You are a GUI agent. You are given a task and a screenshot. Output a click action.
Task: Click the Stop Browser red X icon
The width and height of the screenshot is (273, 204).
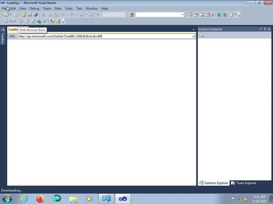27,21
